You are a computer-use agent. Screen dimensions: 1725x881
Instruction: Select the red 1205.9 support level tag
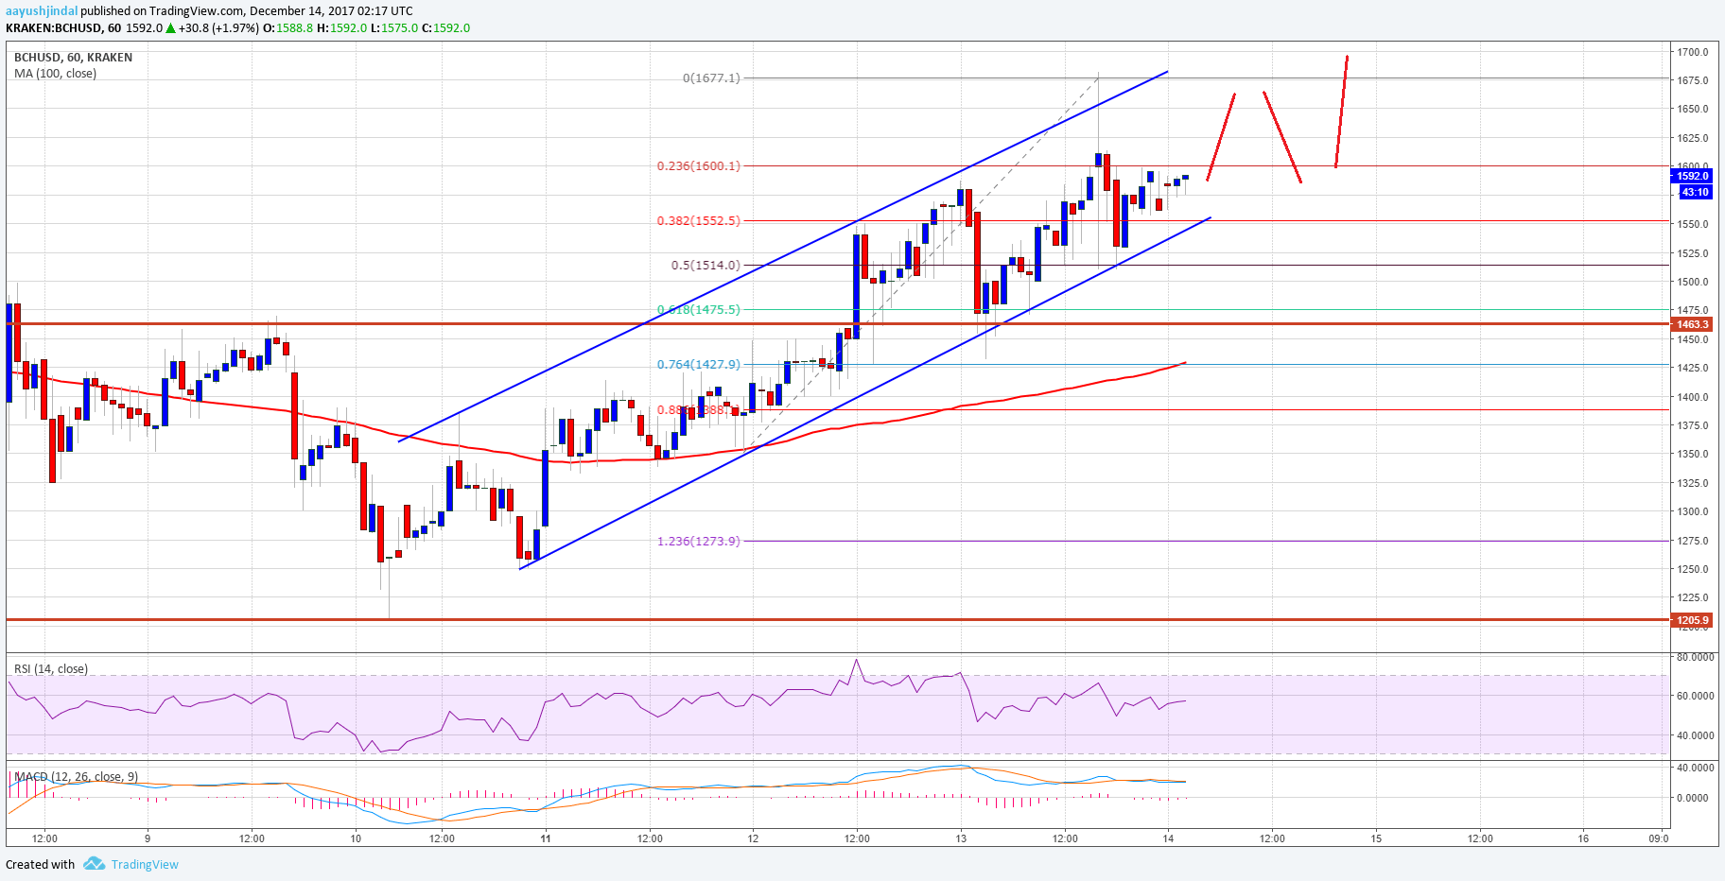pyautogui.click(x=1692, y=621)
